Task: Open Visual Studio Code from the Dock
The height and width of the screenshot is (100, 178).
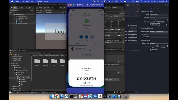Action: (66, 96)
